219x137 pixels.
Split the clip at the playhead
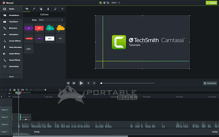click(x=23, y=90)
